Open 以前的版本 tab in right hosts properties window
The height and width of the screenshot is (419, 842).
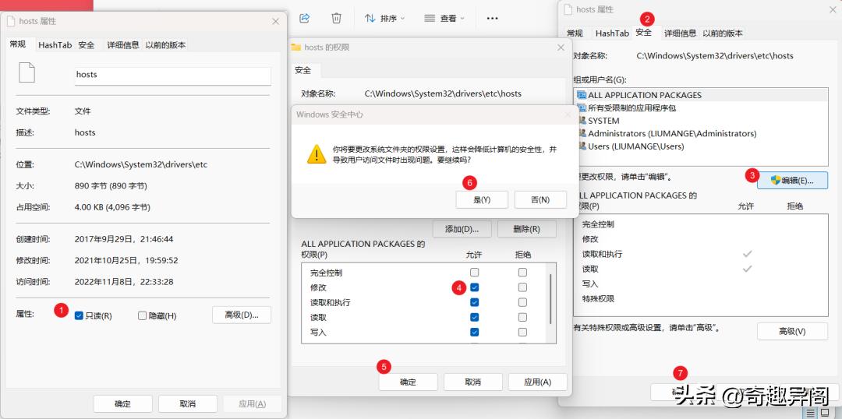tap(723, 33)
